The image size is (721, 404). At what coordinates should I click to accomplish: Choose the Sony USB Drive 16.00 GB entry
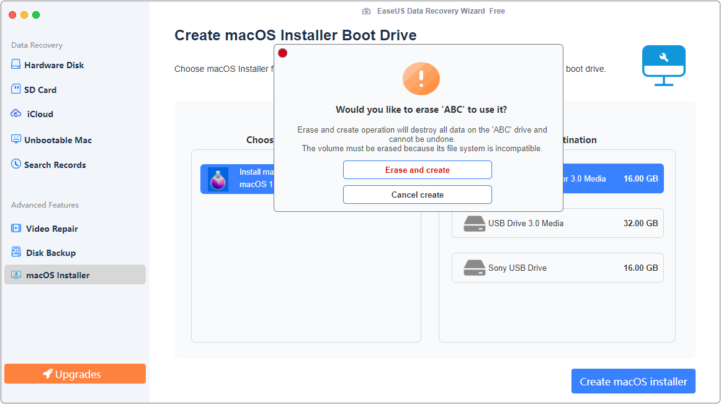(557, 268)
